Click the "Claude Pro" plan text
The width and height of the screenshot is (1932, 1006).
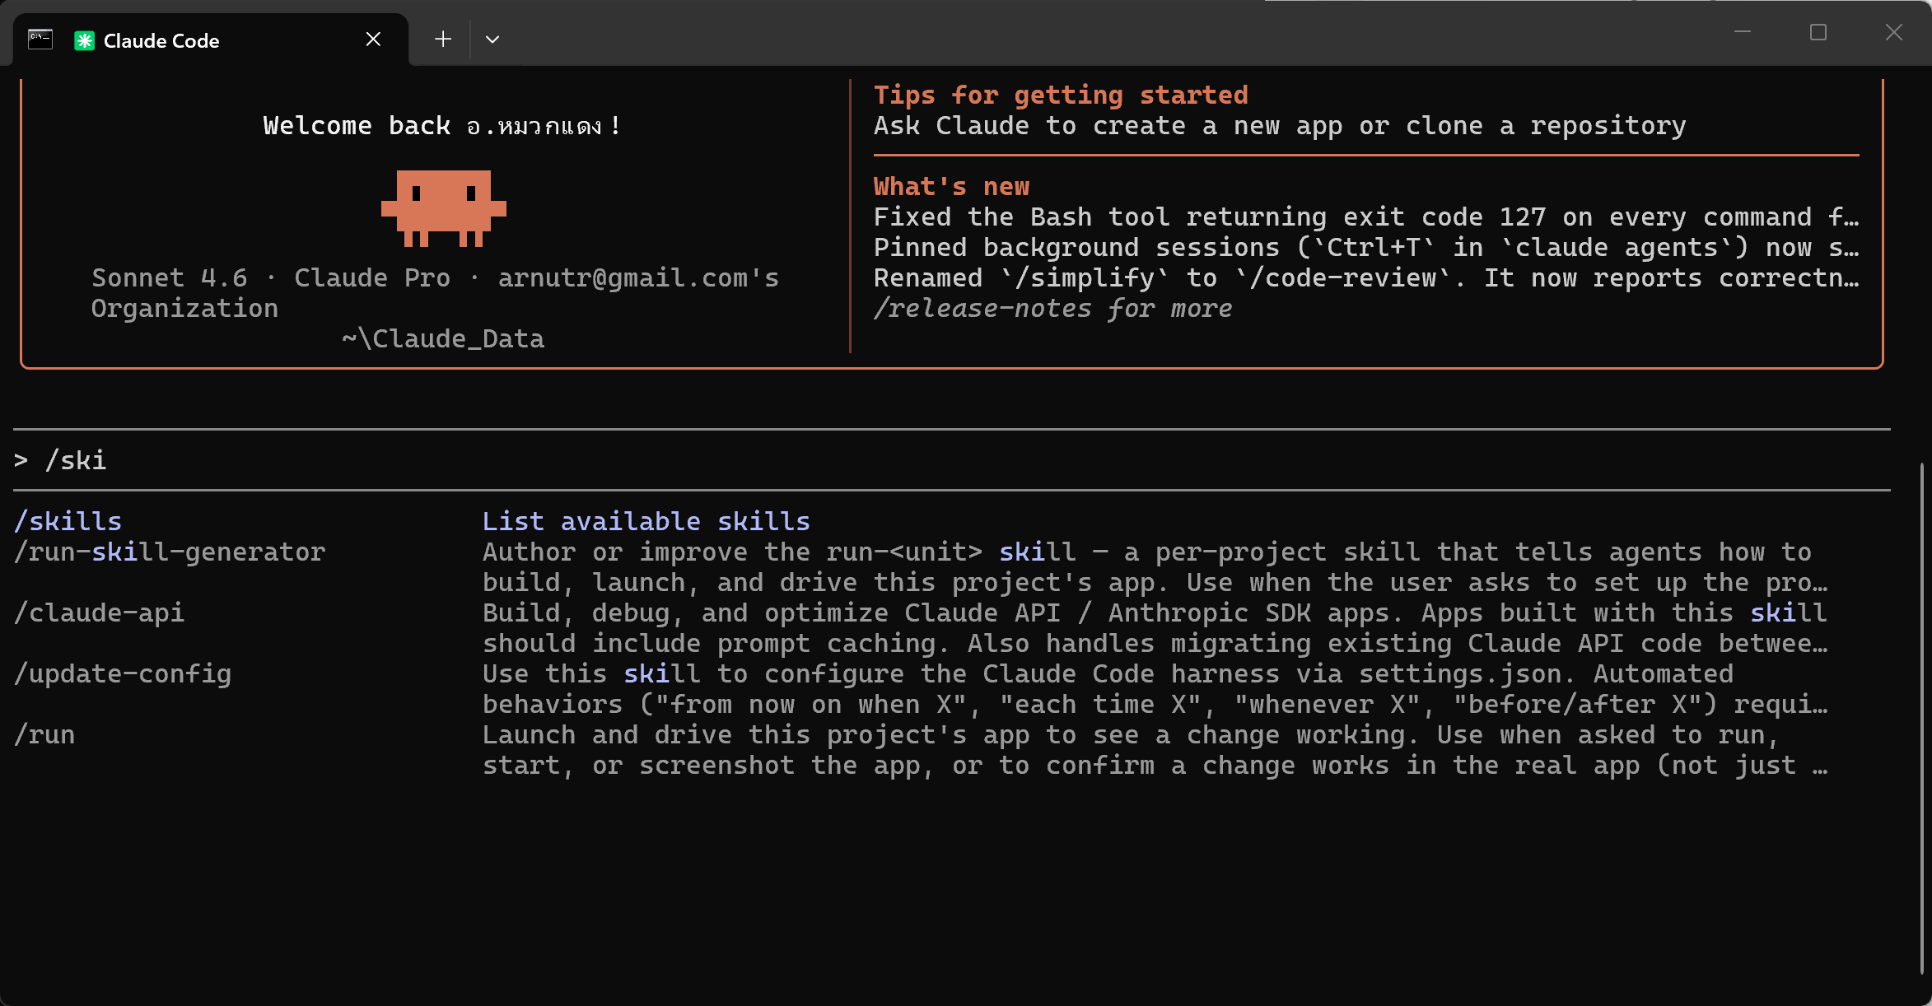pos(372,277)
